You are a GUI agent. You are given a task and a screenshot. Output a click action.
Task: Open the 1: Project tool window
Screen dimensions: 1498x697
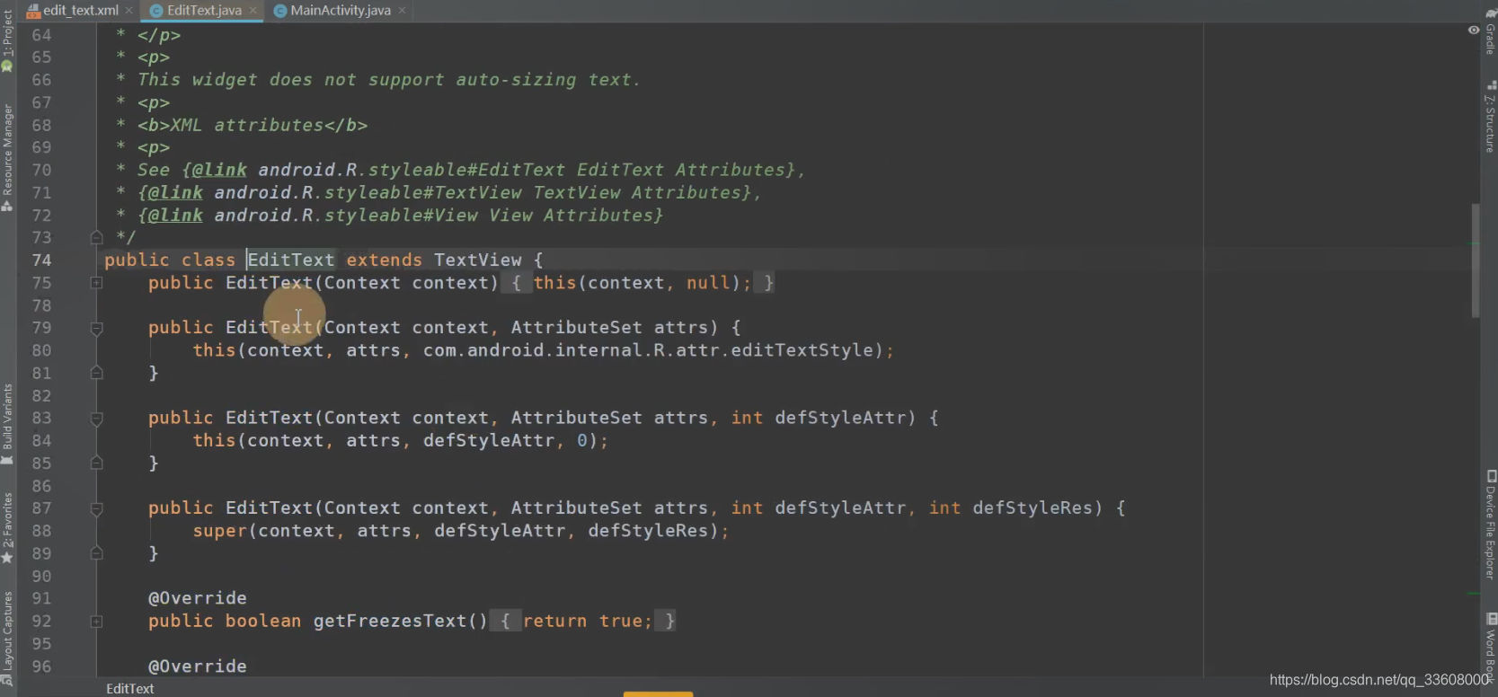pyautogui.click(x=7, y=42)
